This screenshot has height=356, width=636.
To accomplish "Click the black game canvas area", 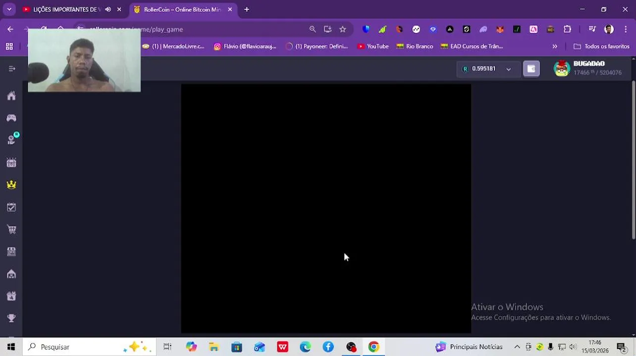I will tap(326, 208).
